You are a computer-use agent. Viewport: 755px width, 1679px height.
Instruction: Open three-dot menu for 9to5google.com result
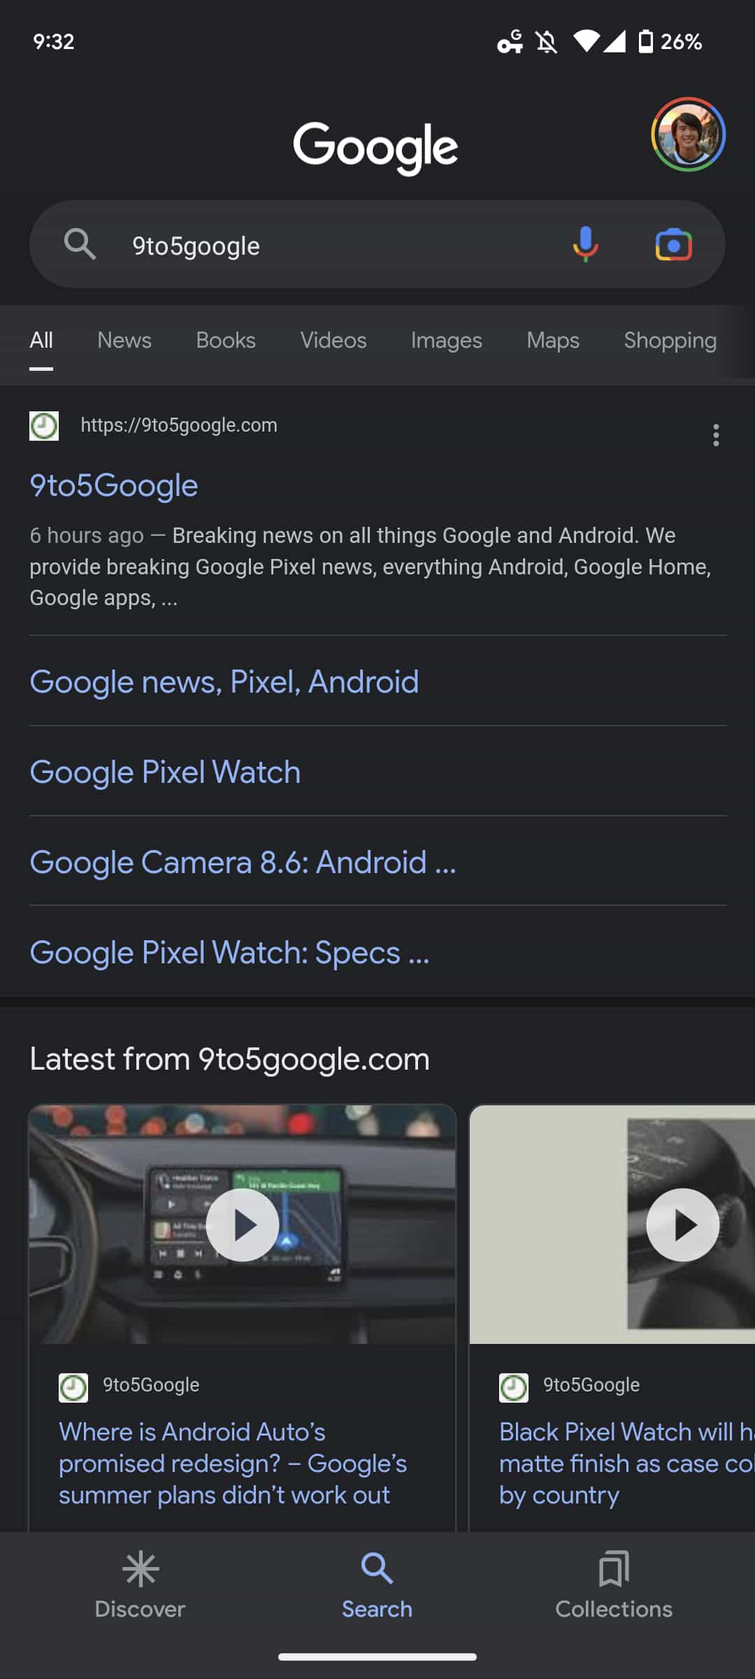tap(716, 435)
